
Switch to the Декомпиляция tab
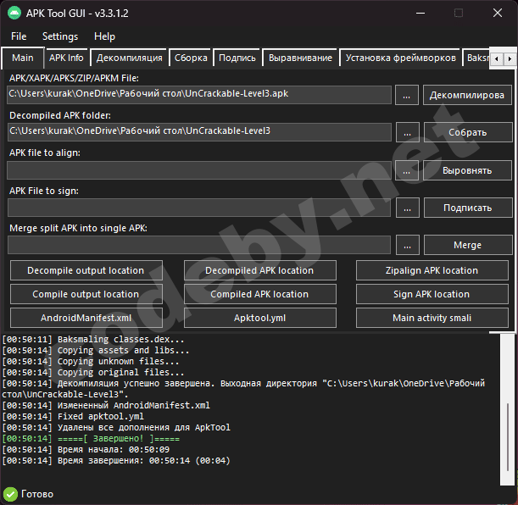(x=130, y=58)
